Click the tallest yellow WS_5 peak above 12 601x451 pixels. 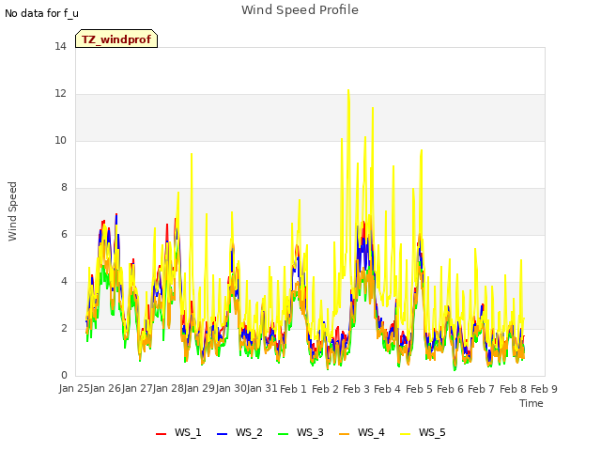coord(348,91)
